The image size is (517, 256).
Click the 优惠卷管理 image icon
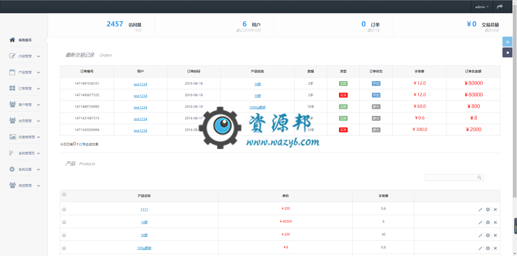pos(12,137)
